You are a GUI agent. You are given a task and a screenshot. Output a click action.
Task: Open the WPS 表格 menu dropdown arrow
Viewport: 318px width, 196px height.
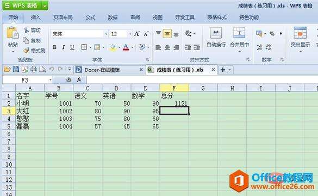coord(45,5)
